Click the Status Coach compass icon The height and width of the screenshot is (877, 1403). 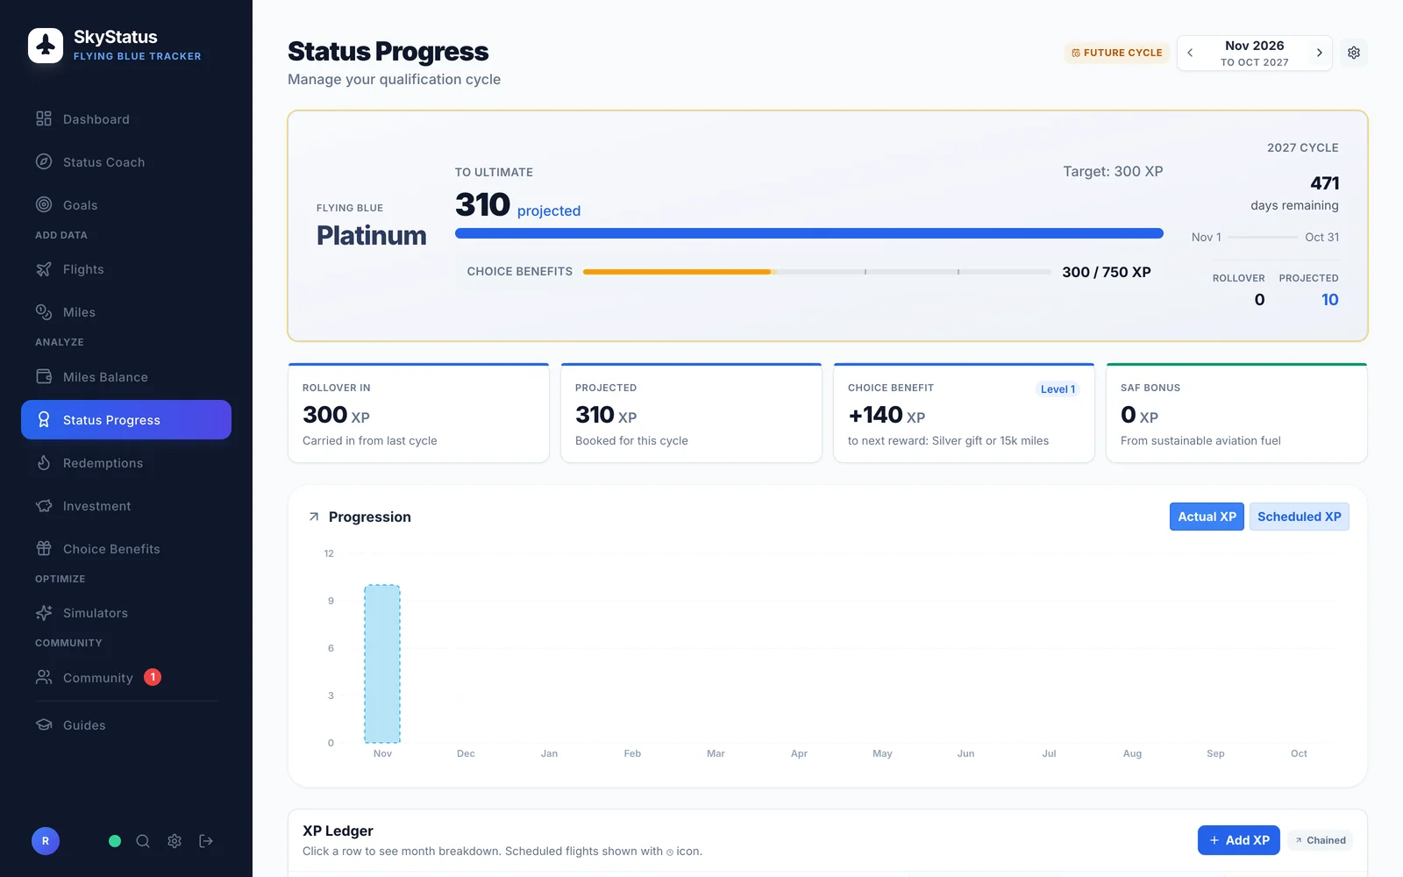click(x=44, y=161)
